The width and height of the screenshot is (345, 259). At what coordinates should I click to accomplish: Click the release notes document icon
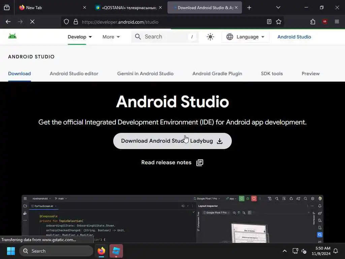click(x=199, y=163)
